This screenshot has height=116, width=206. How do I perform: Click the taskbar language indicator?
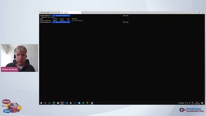[x=192, y=103]
